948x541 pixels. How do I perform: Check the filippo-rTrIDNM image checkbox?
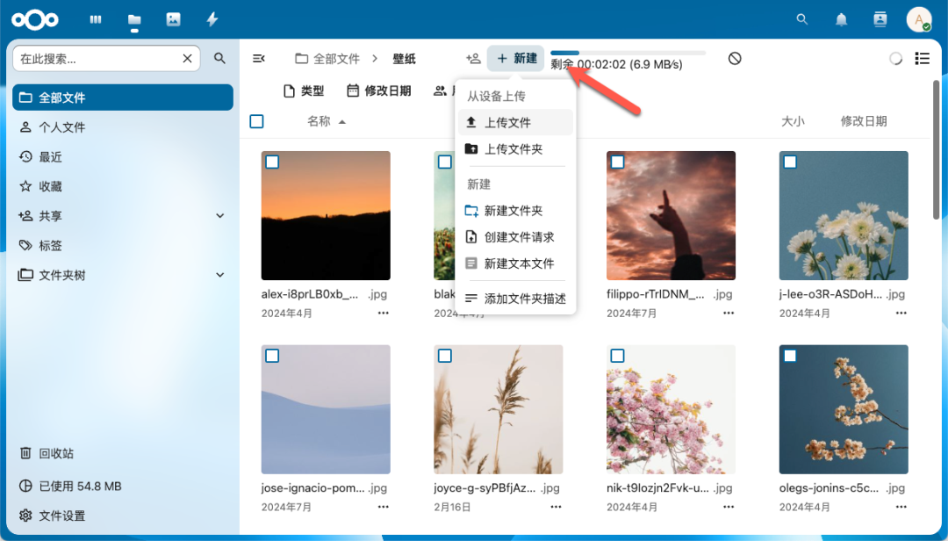click(x=617, y=162)
